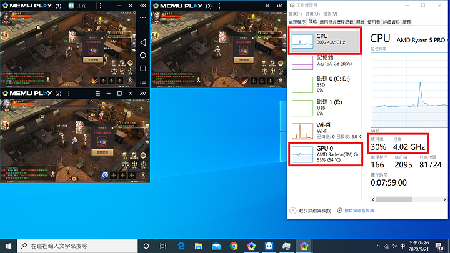Open hamburger menu in MEmu Play (2) title bar
450x253 pixels.
click(97, 93)
